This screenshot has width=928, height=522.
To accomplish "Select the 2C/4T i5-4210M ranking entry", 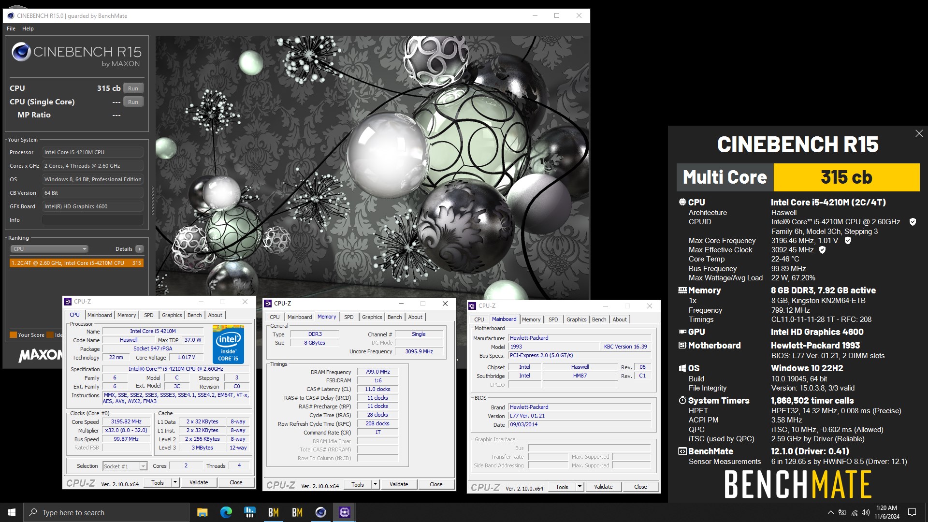I will coord(76,263).
